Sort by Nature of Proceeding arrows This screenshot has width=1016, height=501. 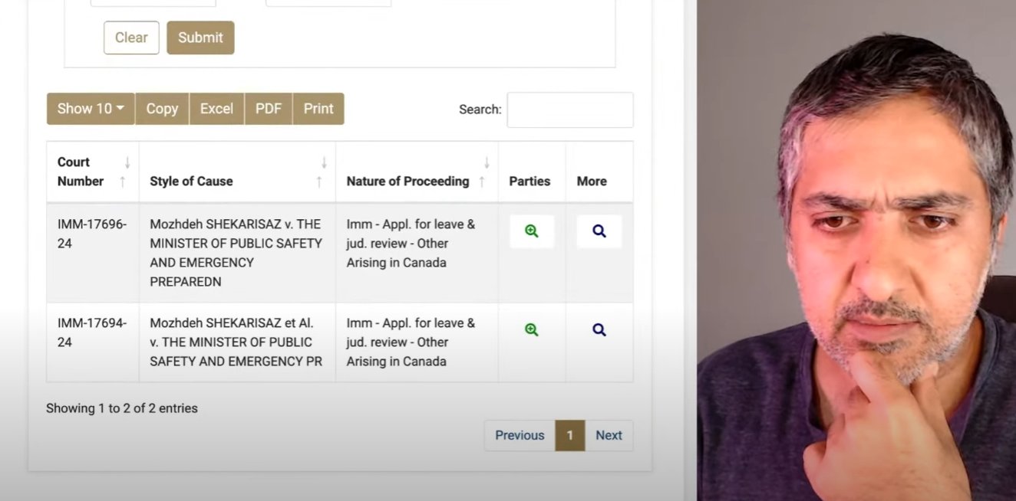(484, 172)
